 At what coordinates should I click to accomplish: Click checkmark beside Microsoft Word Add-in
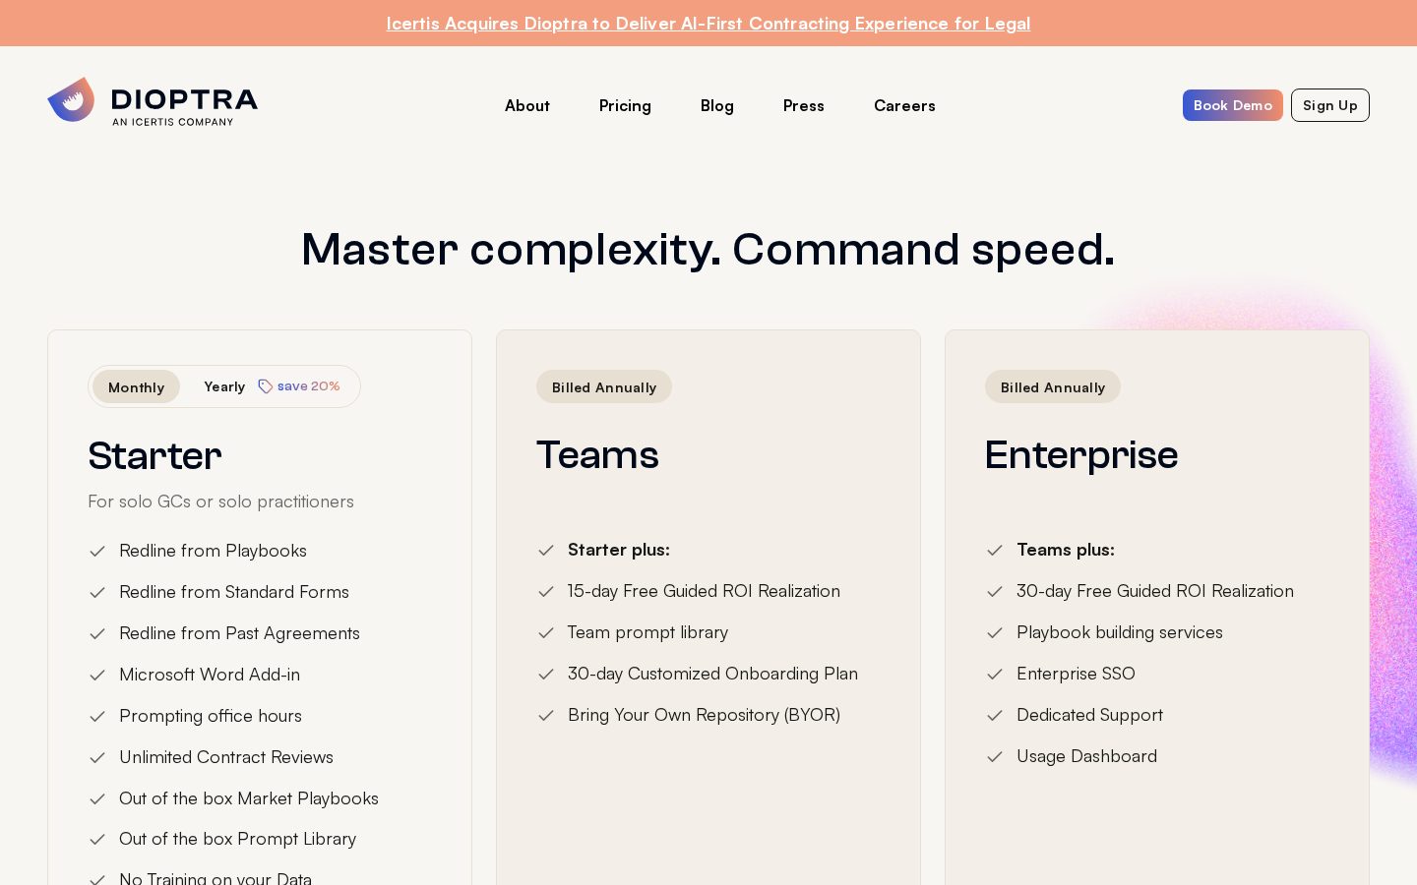coord(97,676)
